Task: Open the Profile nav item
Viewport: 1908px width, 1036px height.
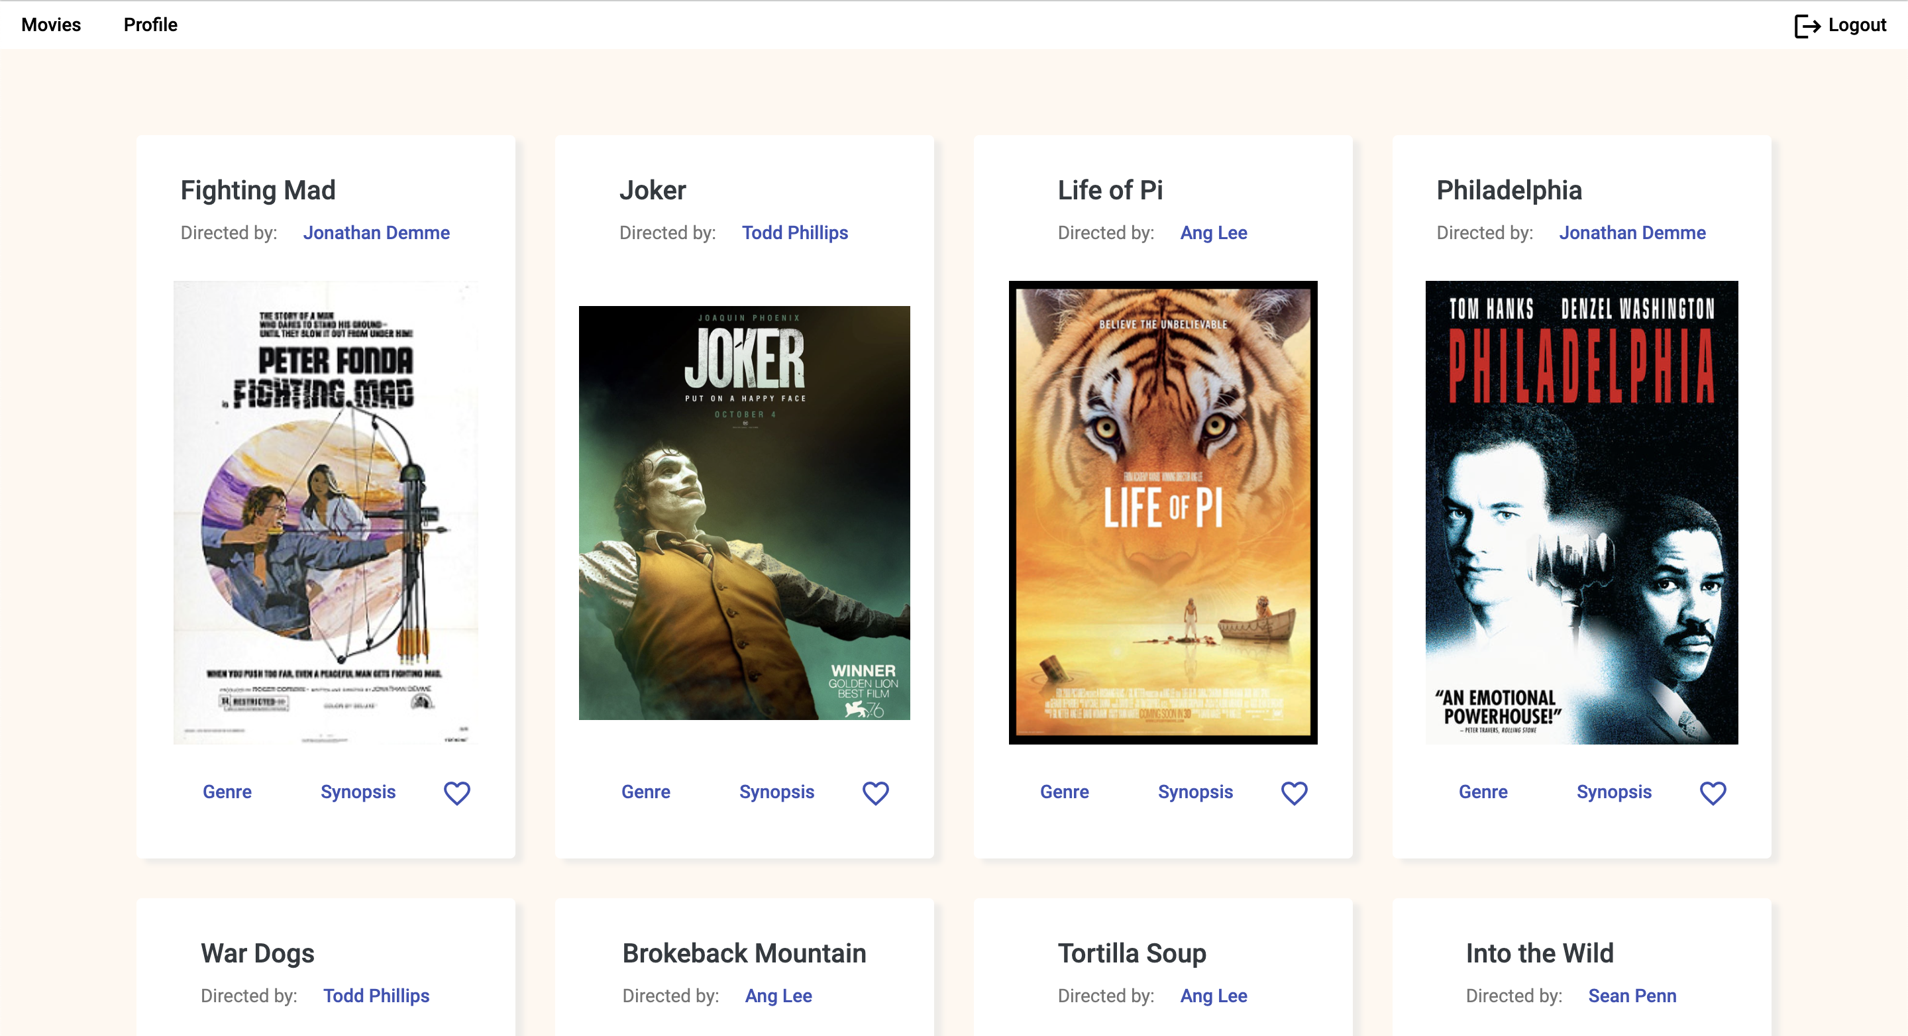Action: [x=150, y=25]
